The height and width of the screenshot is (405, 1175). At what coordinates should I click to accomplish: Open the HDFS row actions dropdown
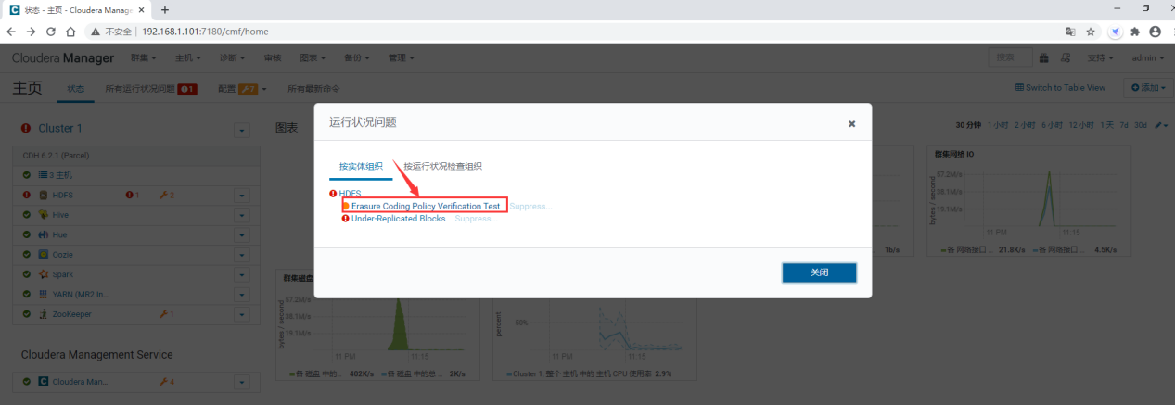click(242, 196)
